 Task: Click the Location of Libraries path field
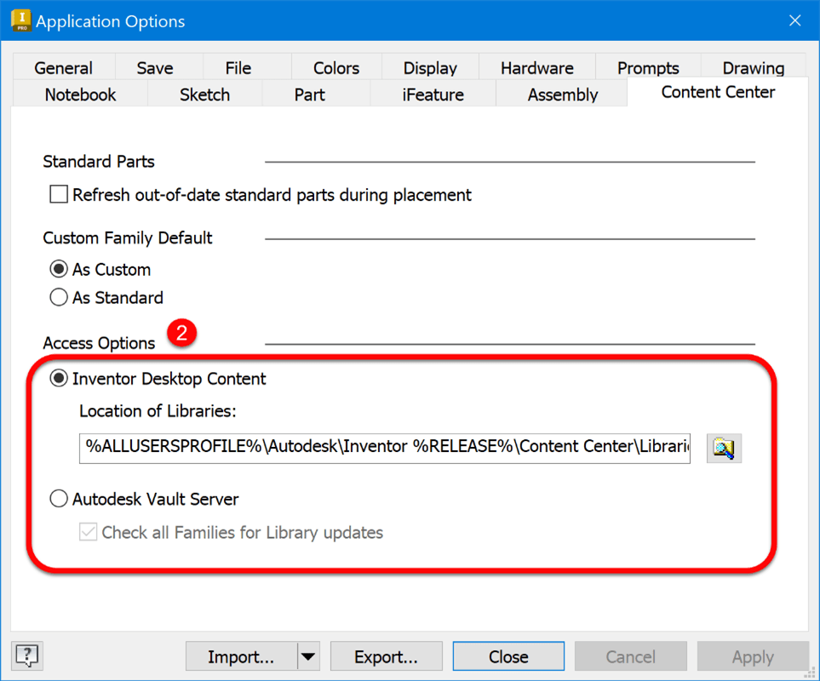point(384,448)
